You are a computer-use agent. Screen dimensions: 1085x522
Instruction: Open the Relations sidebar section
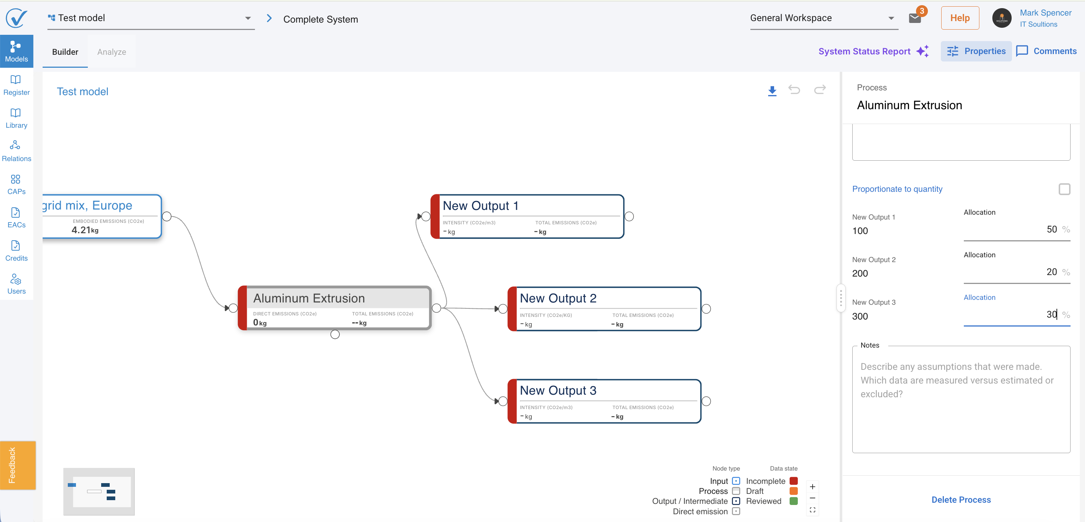16,151
